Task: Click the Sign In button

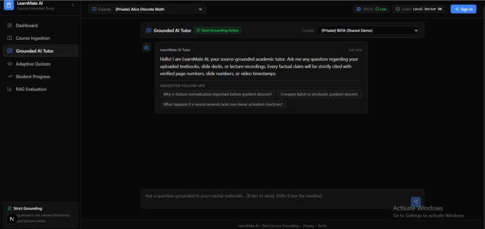Action: click(x=463, y=9)
